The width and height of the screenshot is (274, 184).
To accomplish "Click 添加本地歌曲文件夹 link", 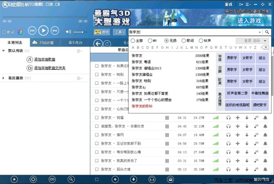I will [x=50, y=68].
